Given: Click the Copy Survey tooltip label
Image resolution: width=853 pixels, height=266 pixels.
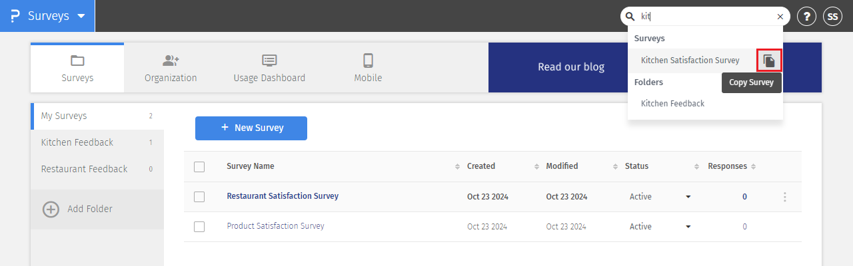Looking at the screenshot, I should pyautogui.click(x=752, y=83).
